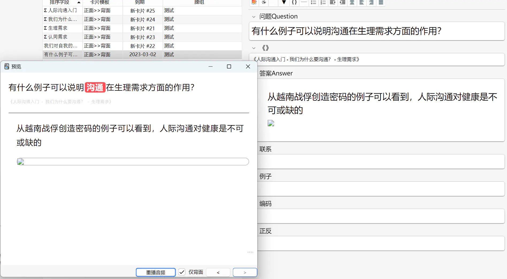Minimize the 预览 preview window
Screen dimensions: 507x279
211,67
